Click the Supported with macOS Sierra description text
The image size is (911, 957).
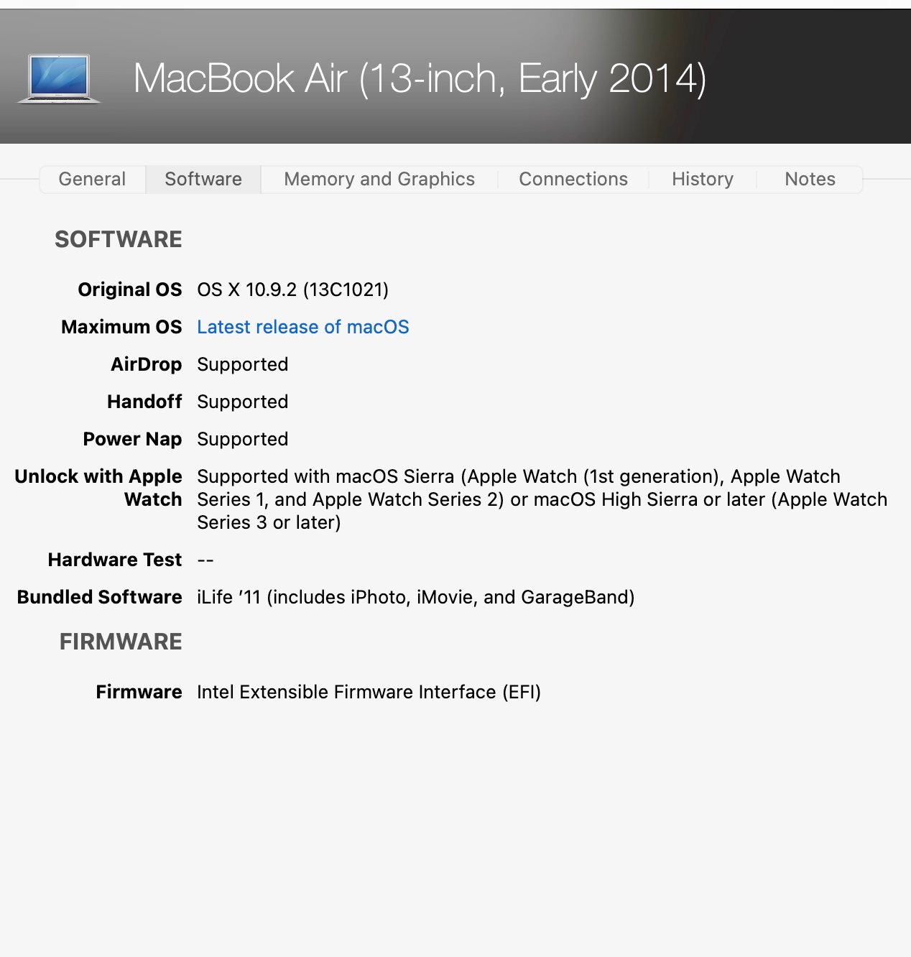coord(542,499)
